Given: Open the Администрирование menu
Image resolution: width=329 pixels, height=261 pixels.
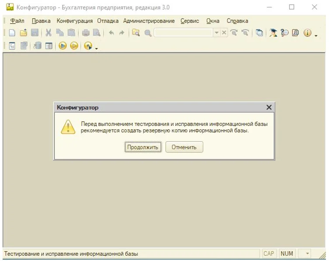Looking at the screenshot, I should (149, 21).
